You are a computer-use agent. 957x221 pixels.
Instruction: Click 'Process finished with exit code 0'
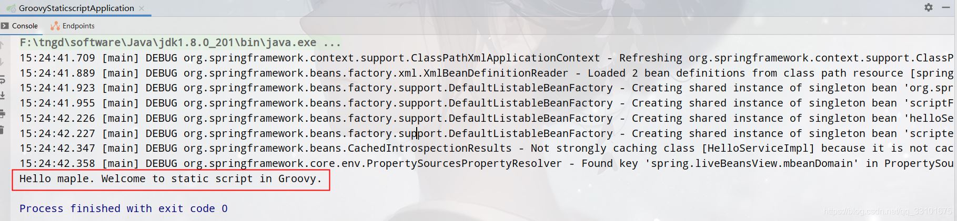[x=123, y=208]
